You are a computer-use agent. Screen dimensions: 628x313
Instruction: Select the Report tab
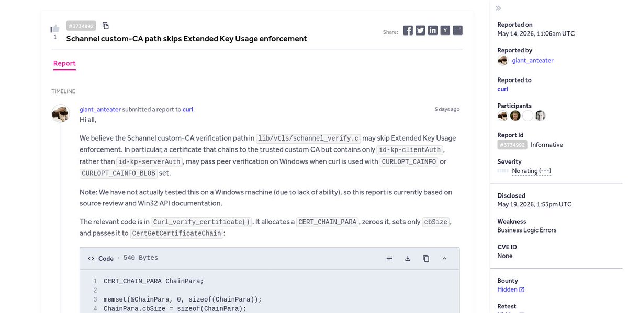[64, 63]
